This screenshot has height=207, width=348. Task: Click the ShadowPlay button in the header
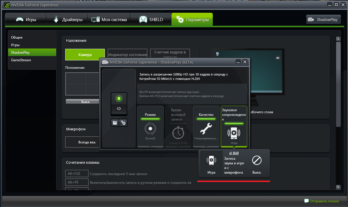click(323, 19)
